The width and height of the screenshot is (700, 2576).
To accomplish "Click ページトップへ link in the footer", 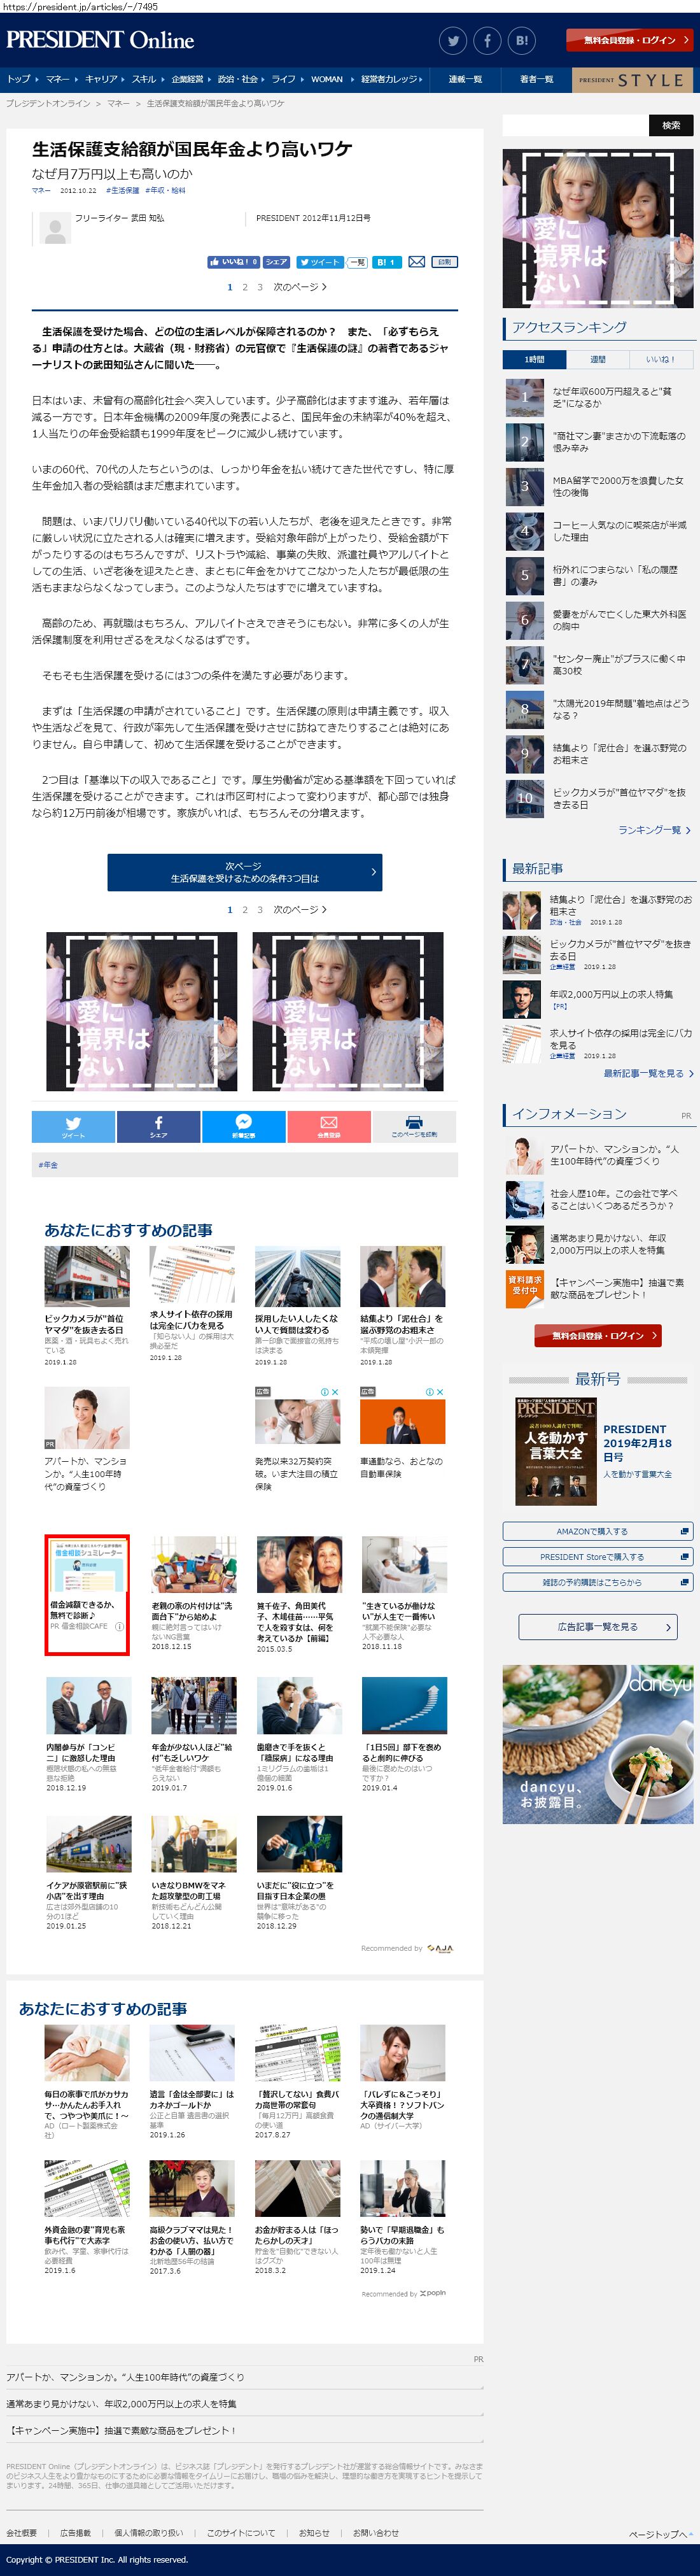I will (661, 2534).
